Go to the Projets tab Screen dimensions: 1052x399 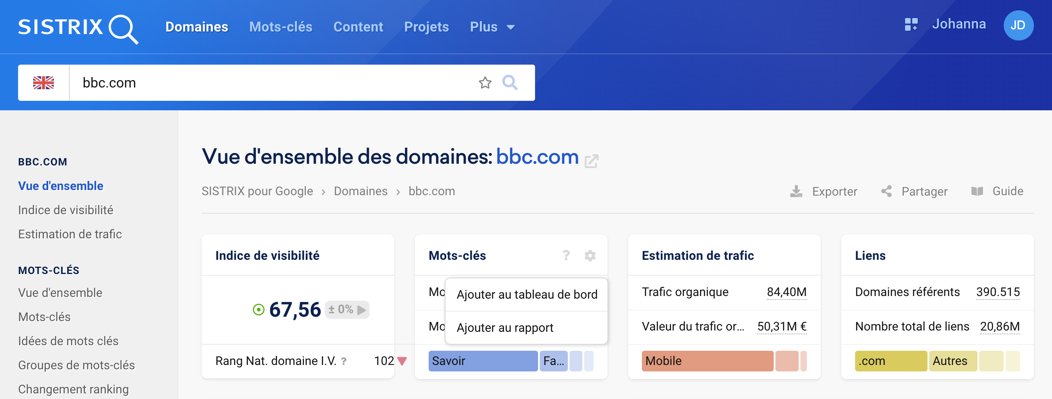coord(426,27)
